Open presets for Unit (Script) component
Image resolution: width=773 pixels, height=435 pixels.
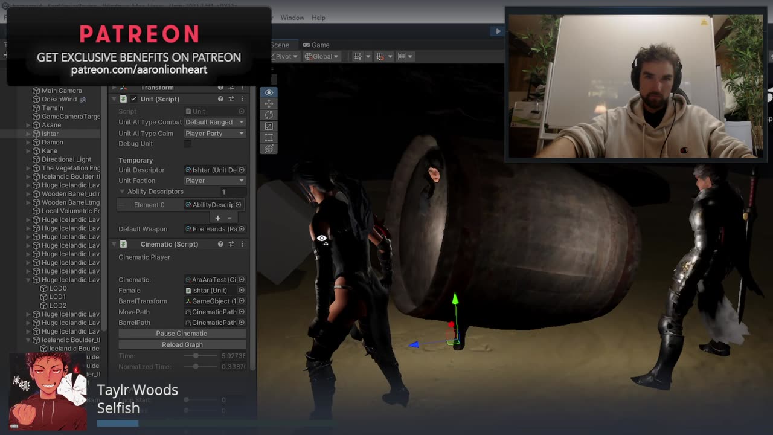(231, 99)
